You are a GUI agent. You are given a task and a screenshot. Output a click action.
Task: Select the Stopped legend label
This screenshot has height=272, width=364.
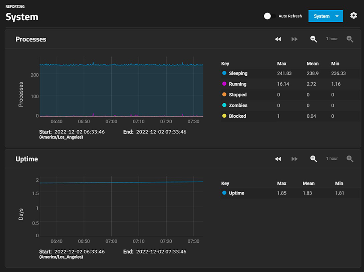(238, 95)
